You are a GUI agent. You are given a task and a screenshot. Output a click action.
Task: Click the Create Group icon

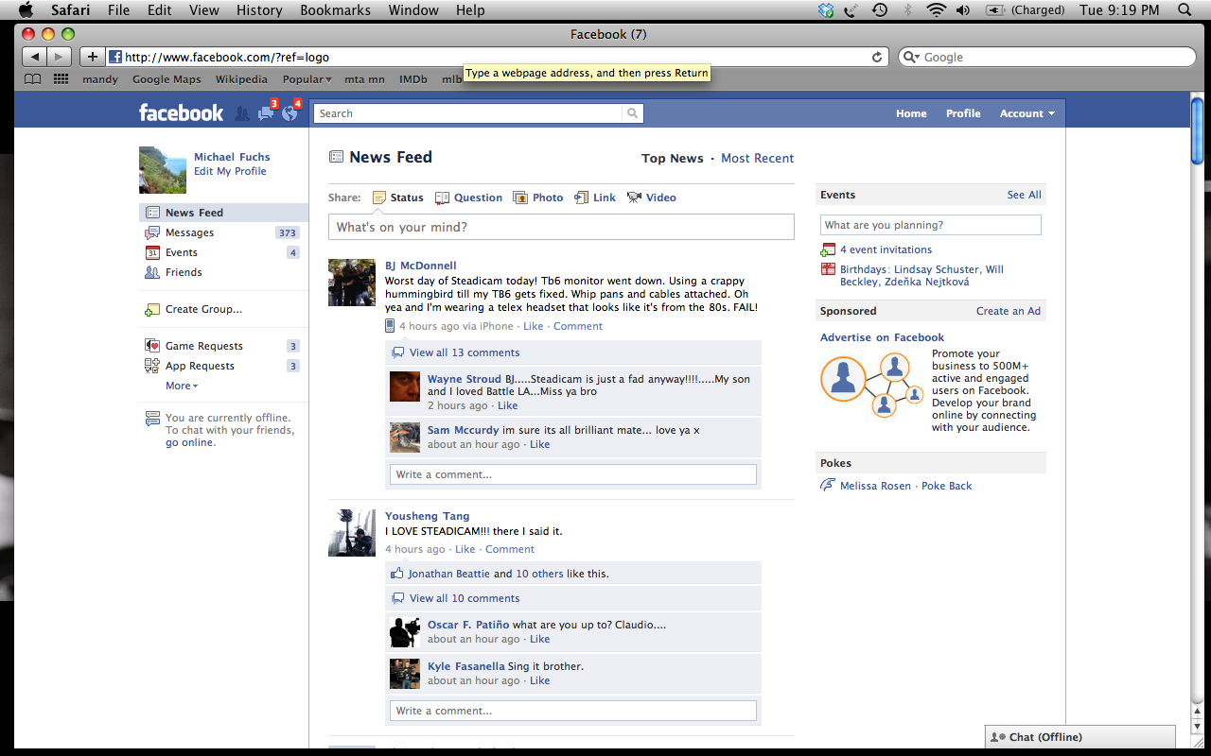click(152, 309)
